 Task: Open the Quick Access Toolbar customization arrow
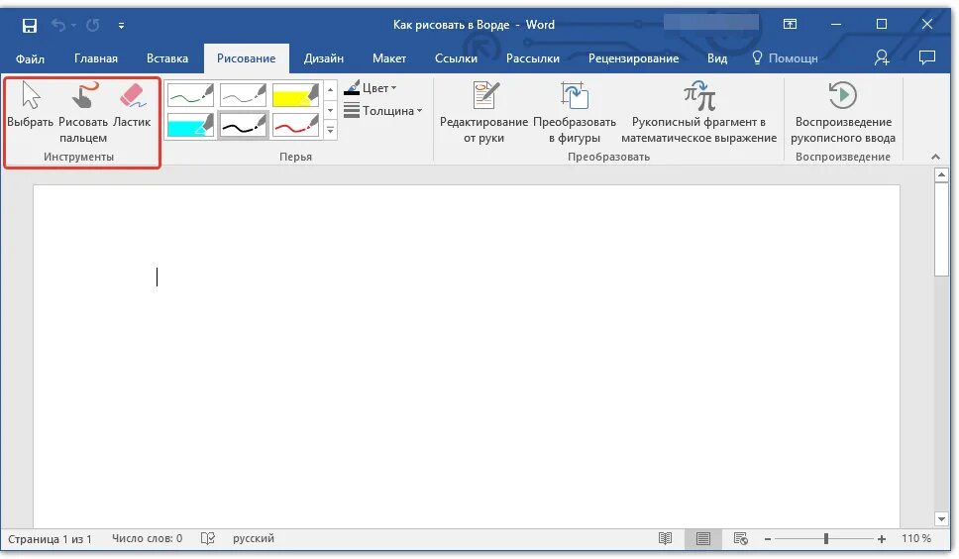[x=121, y=26]
